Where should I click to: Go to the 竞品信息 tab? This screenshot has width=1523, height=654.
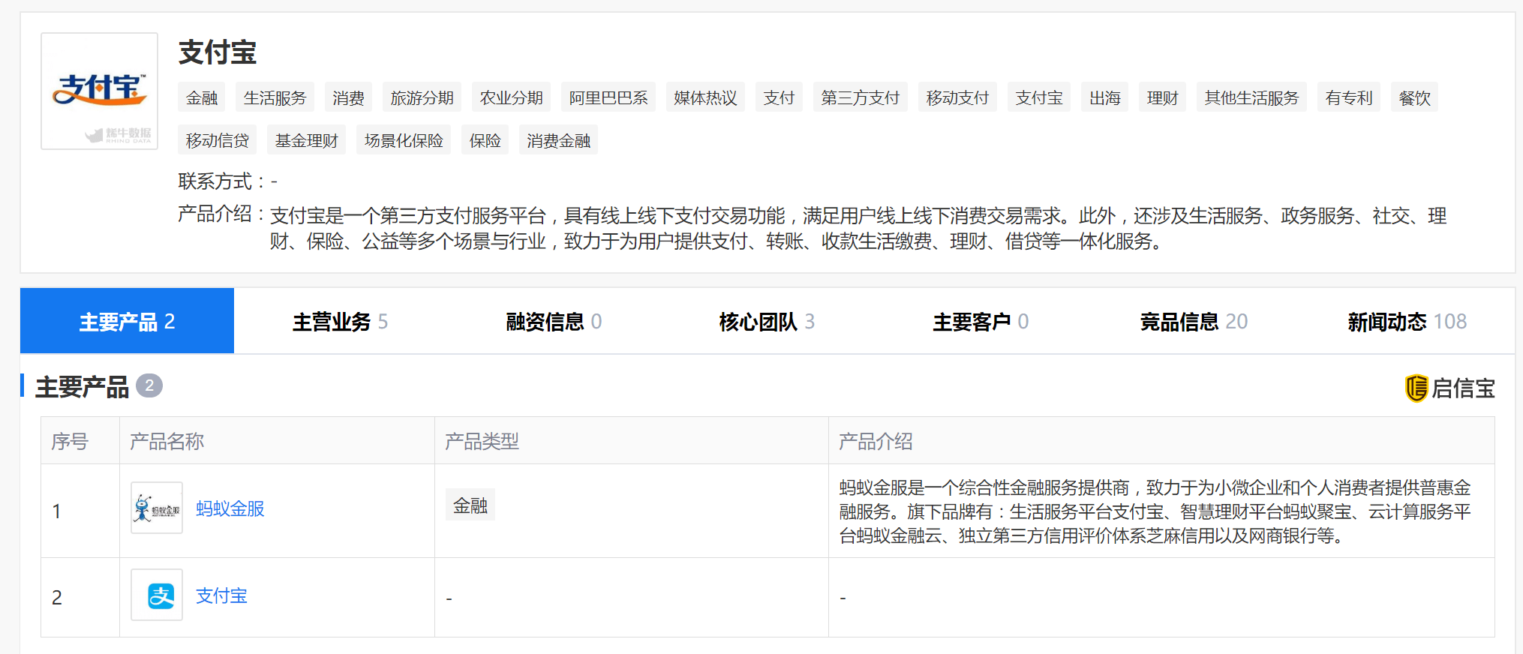coord(1194,322)
